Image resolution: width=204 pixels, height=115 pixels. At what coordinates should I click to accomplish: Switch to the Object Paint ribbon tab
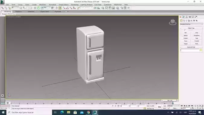[44, 11]
